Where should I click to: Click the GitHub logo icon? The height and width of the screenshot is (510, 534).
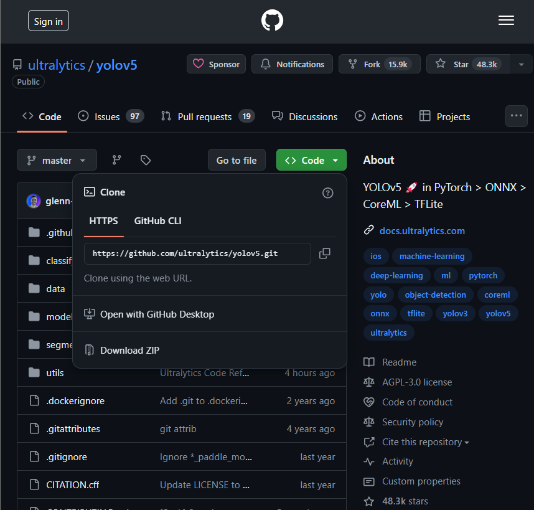272,20
